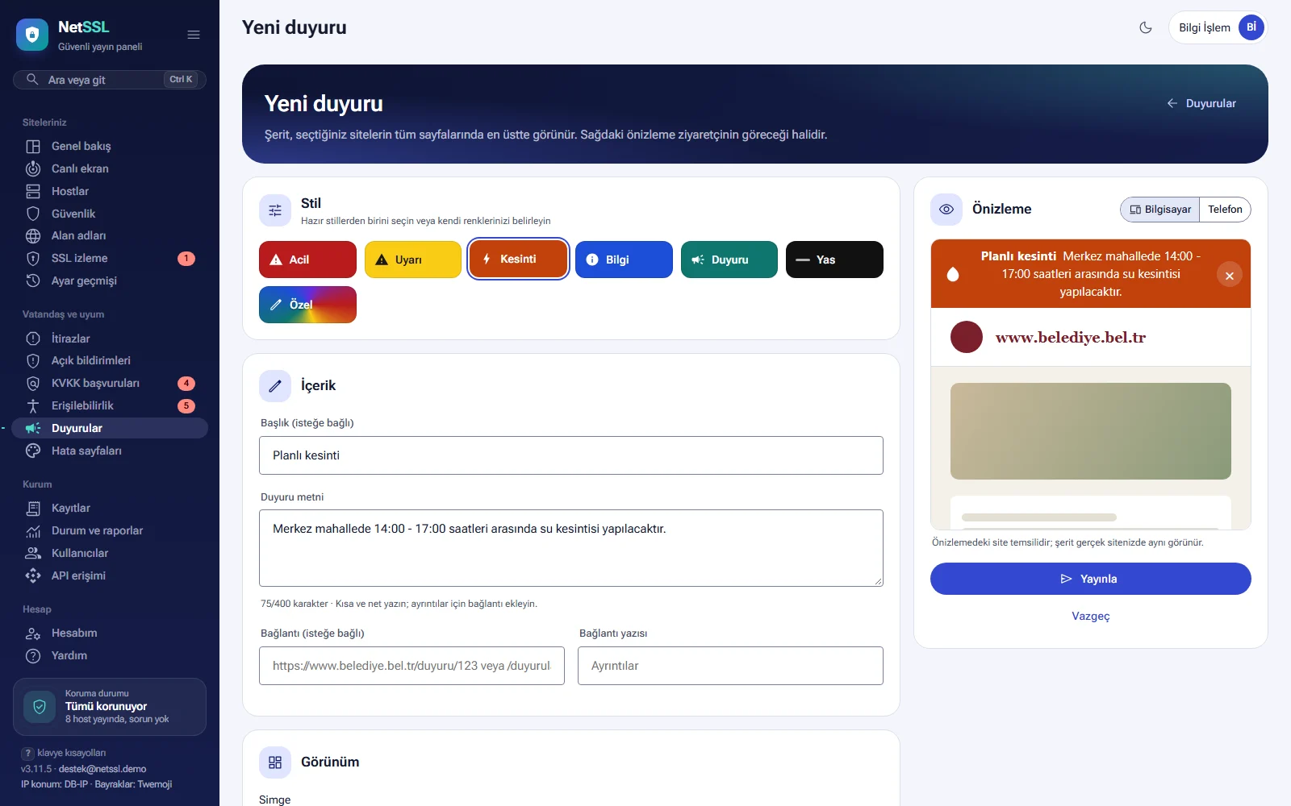Click the NetSSL shield logo
The width and height of the screenshot is (1291, 806).
(x=32, y=35)
